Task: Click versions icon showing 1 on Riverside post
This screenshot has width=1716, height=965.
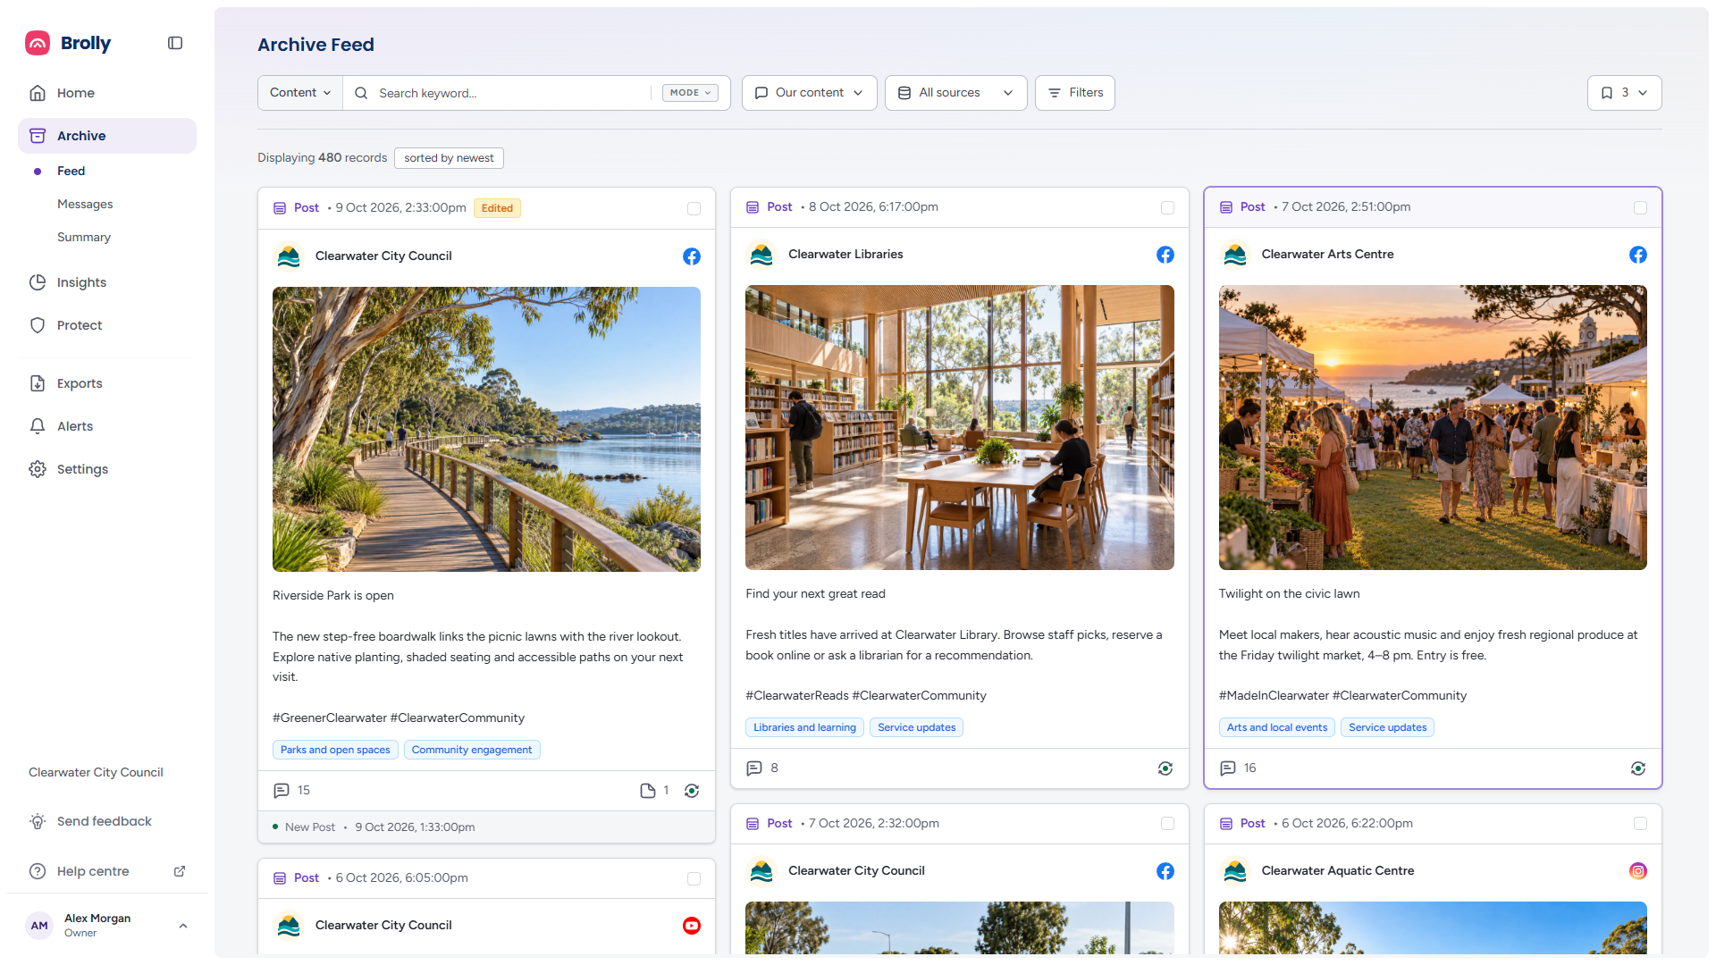Action: pyautogui.click(x=648, y=791)
